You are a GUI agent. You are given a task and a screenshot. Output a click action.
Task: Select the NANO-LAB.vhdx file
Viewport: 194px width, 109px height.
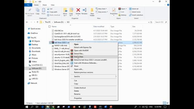61,45
